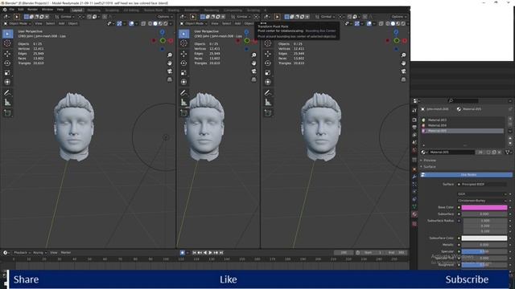515x289 pixels.
Task: Collapse the Surface panel
Action: (x=429, y=167)
